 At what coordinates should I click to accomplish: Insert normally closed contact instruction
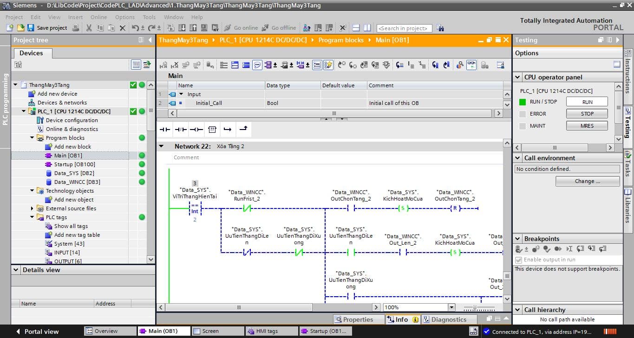coord(181,130)
